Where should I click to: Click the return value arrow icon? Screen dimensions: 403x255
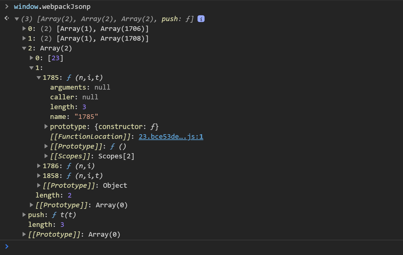point(6,18)
